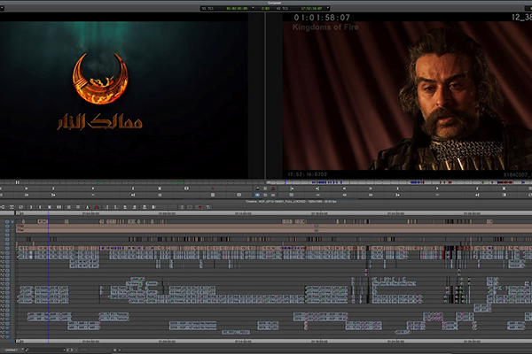The width and height of the screenshot is (532, 354).
Task: Click the top timecode ruler of the timeline
Action: (x=273, y=213)
